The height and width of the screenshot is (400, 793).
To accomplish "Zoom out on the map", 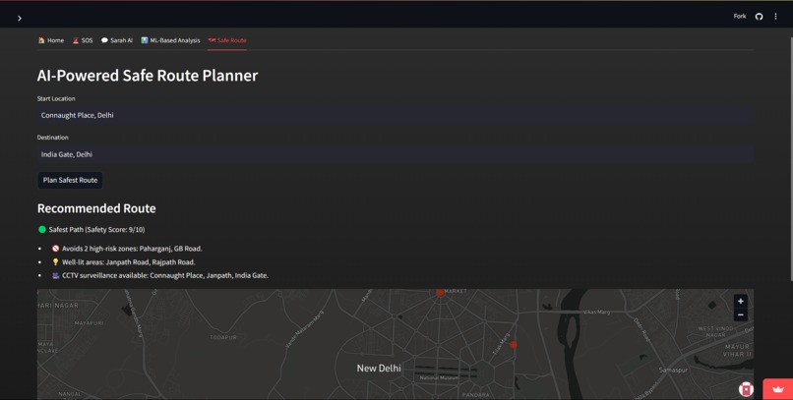I will (x=741, y=314).
